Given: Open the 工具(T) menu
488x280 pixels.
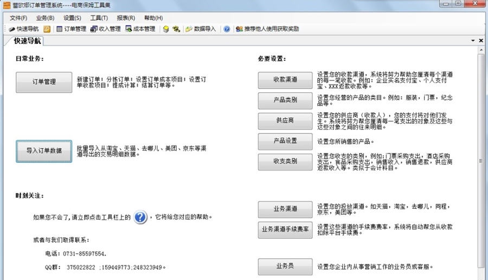Looking at the screenshot, I should click(x=99, y=18).
